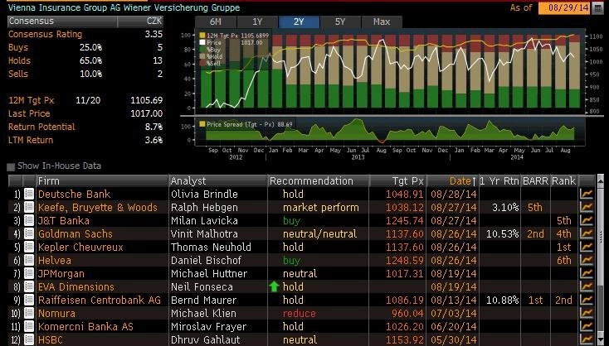Image resolution: width=609 pixels, height=346 pixels.
Task: Open the HSBC document icon
Action: [x=29, y=339]
